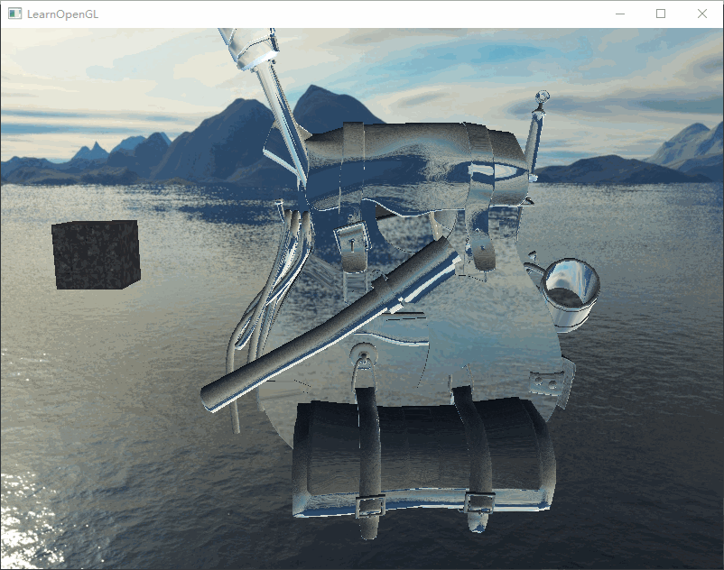Minimize the LearnOpenGL window

(x=620, y=14)
